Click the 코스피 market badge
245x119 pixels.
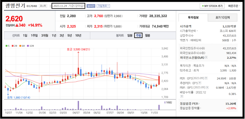[x=43, y=6]
